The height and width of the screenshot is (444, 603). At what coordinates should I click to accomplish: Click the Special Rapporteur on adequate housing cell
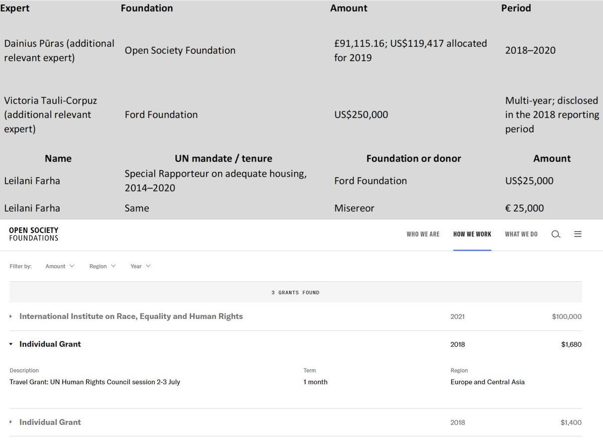coord(216,181)
